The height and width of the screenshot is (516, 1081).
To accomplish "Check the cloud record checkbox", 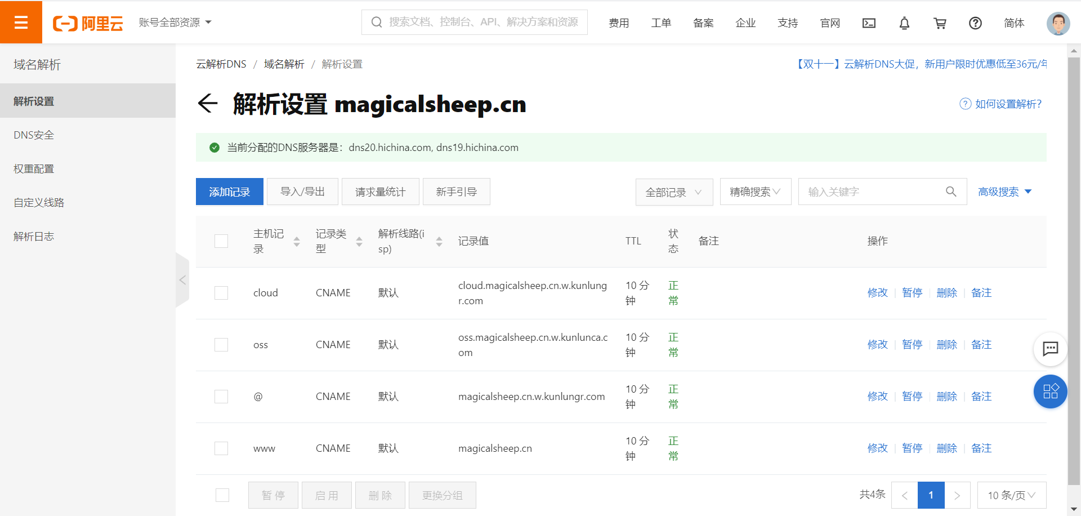I will [x=221, y=293].
